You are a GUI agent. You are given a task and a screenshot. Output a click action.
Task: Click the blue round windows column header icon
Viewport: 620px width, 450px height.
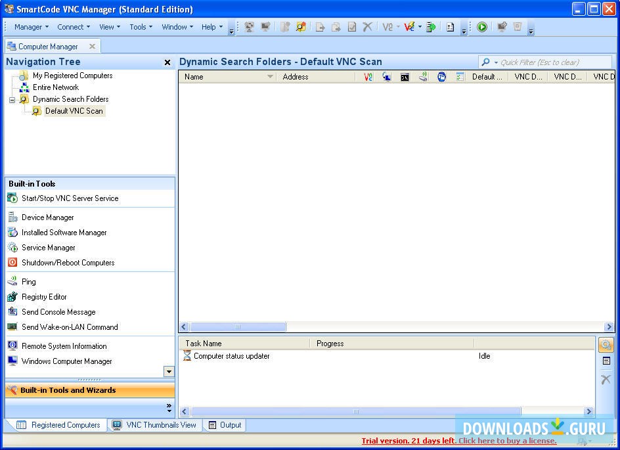click(441, 77)
